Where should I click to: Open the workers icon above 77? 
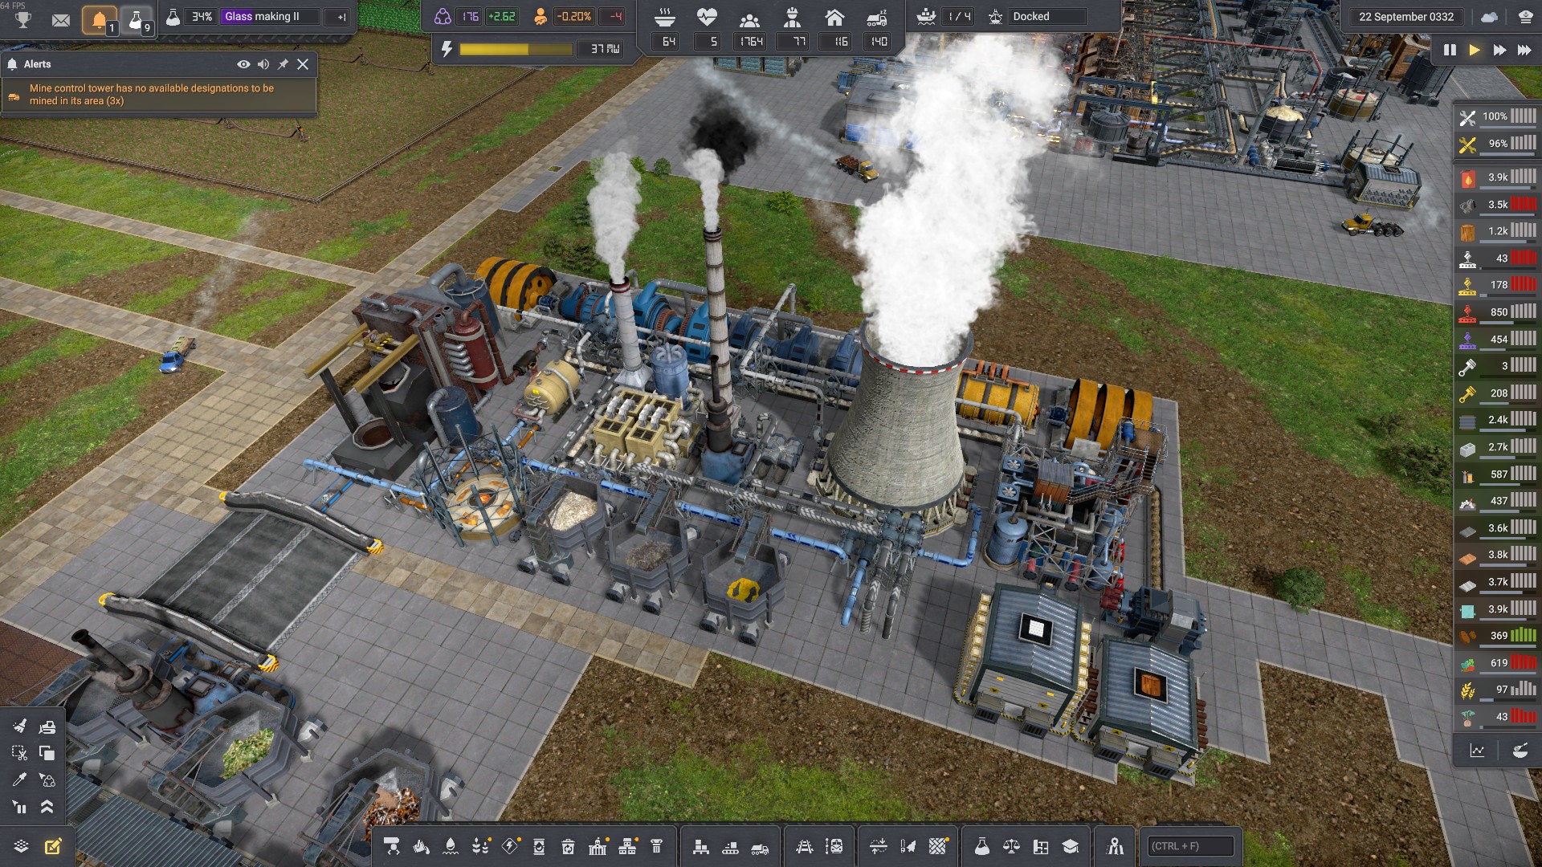pyautogui.click(x=793, y=17)
